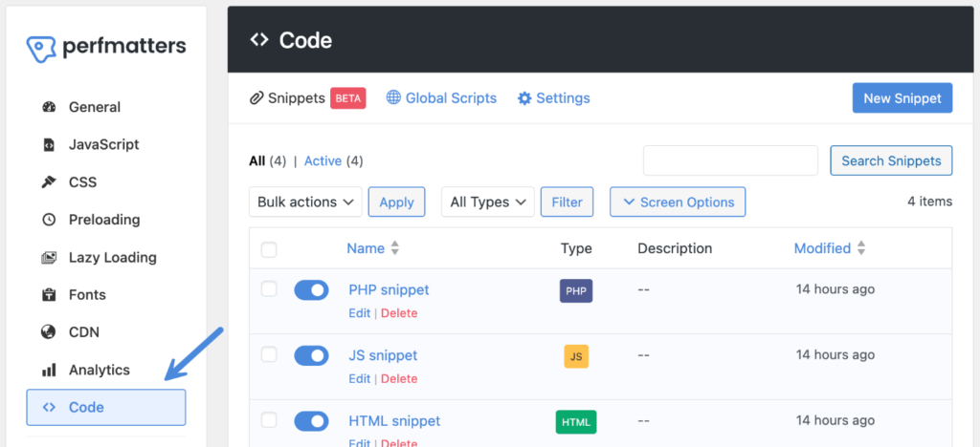Toggle the select-all checkbox in table header
The height and width of the screenshot is (447, 980).
269,250
